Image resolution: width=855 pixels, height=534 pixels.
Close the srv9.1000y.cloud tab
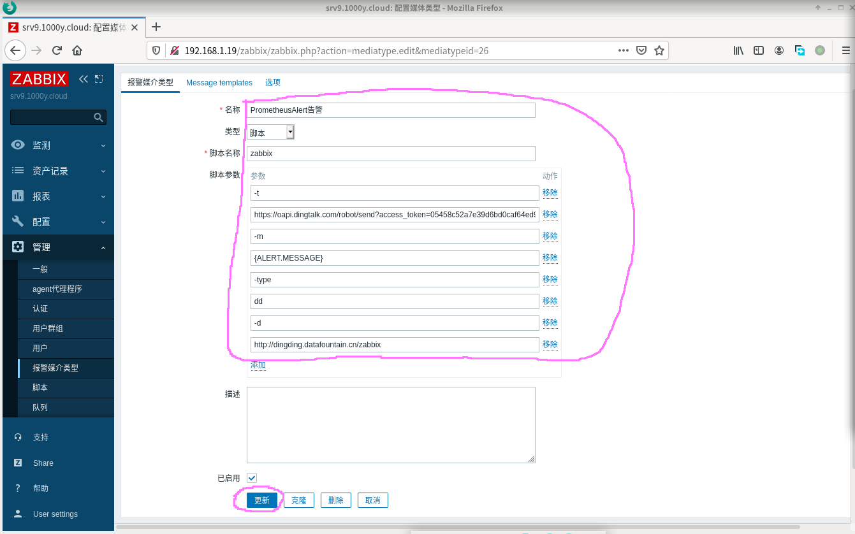pyautogui.click(x=135, y=27)
